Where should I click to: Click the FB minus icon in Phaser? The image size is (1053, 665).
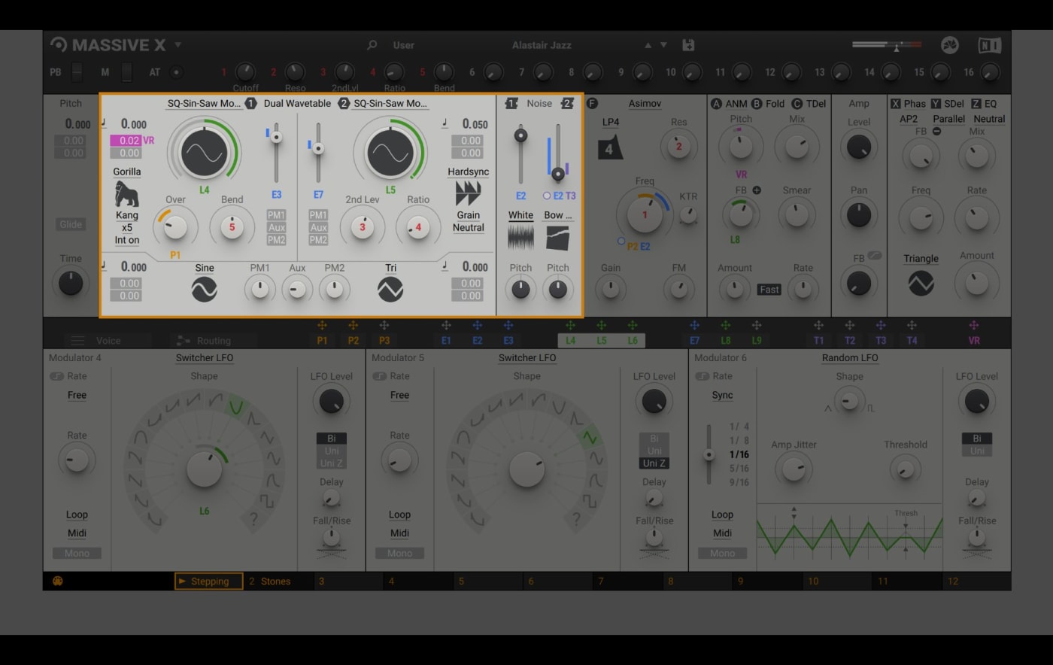coord(936,131)
